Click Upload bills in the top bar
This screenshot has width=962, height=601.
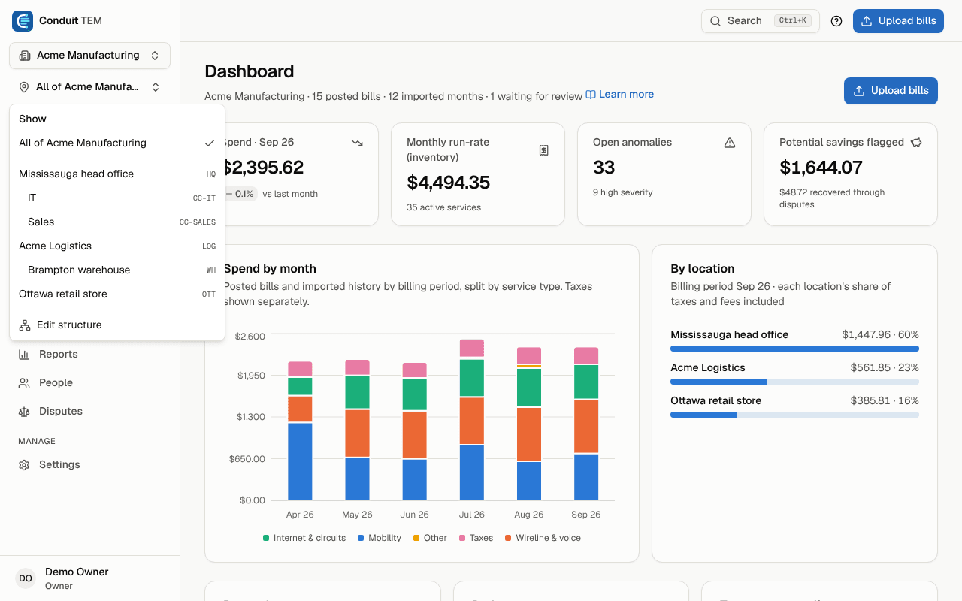point(898,21)
